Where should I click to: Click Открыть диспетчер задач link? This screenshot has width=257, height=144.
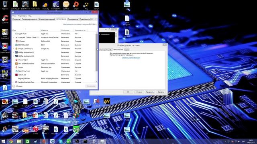[131, 58]
